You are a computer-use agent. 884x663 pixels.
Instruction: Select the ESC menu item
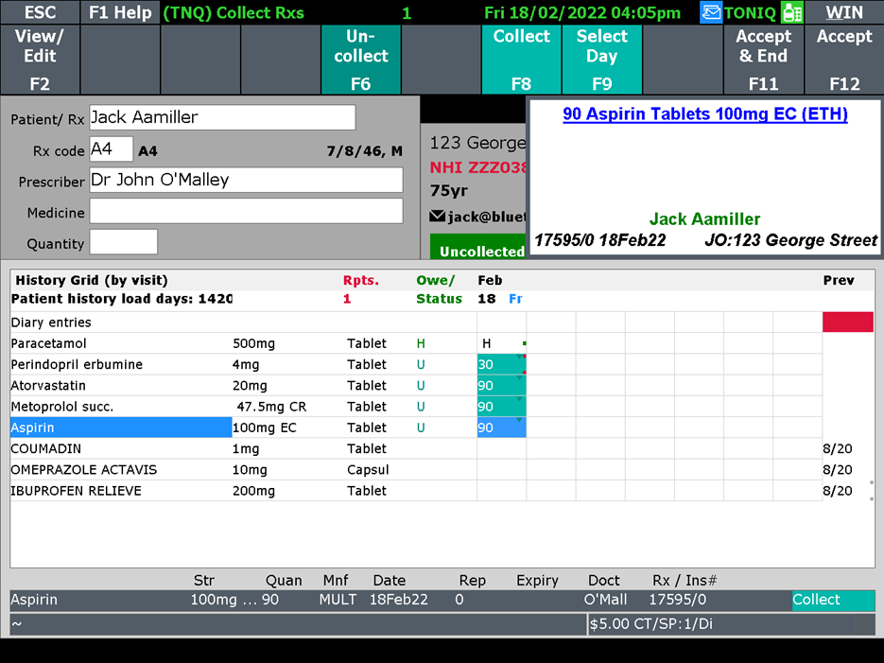point(40,13)
